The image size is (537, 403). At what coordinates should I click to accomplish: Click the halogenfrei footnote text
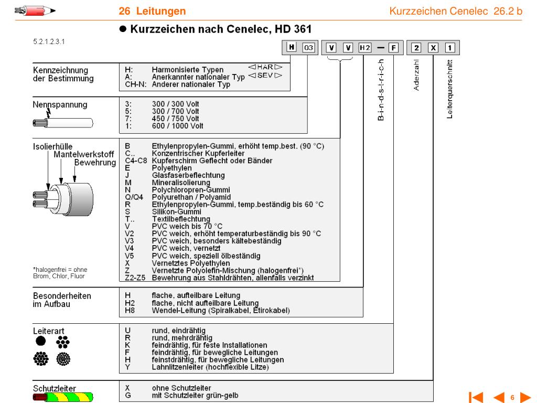pyautogui.click(x=60, y=273)
